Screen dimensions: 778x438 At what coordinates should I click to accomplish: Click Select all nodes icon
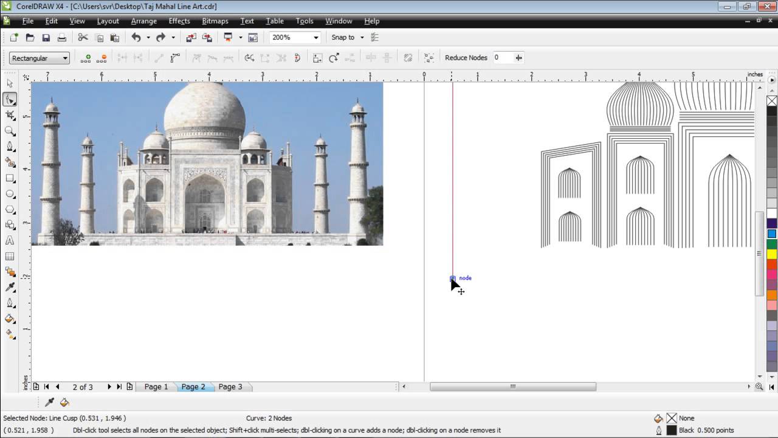(429, 58)
